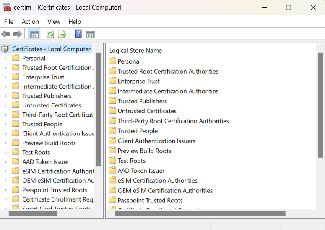Screen dimensions: 325x230
Task: Select Certificates - Local Computer root node
Action: tap(51, 49)
